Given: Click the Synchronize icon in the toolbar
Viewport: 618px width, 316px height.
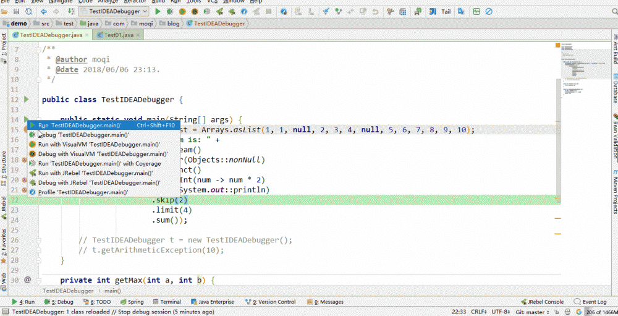Looking at the screenshot, I should [x=28, y=11].
